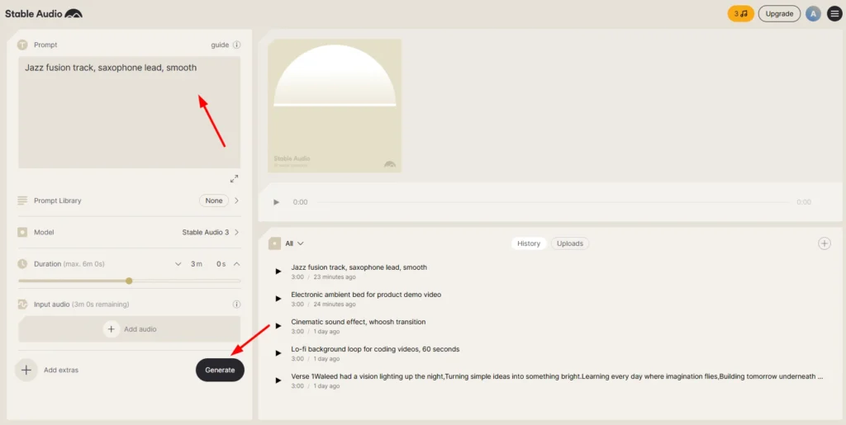Click the Input audio waveform icon
The image size is (846, 425).
(x=22, y=305)
